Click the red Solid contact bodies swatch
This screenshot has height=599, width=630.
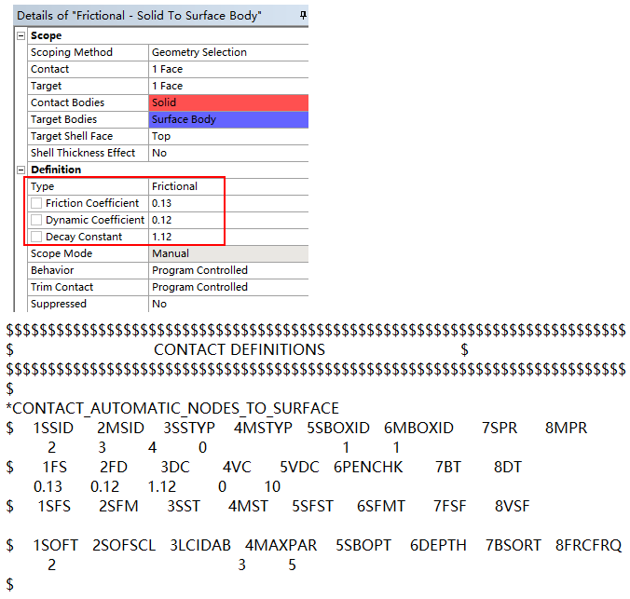[x=228, y=102]
